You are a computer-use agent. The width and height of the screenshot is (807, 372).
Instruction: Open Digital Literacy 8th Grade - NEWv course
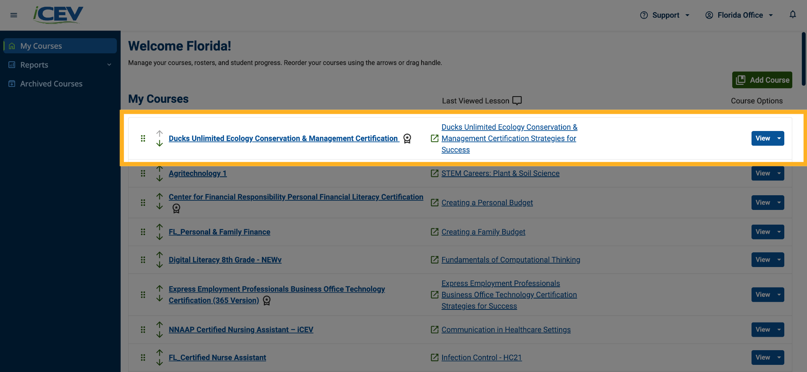[225, 260]
